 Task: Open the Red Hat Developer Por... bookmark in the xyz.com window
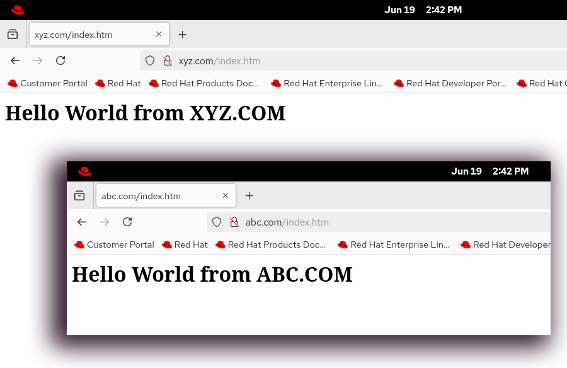(x=450, y=83)
